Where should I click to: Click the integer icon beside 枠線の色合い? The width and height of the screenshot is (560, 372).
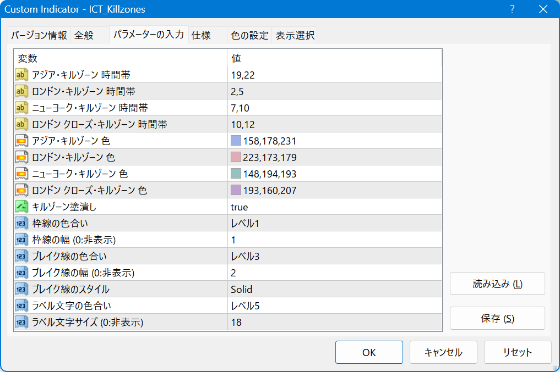(x=21, y=223)
